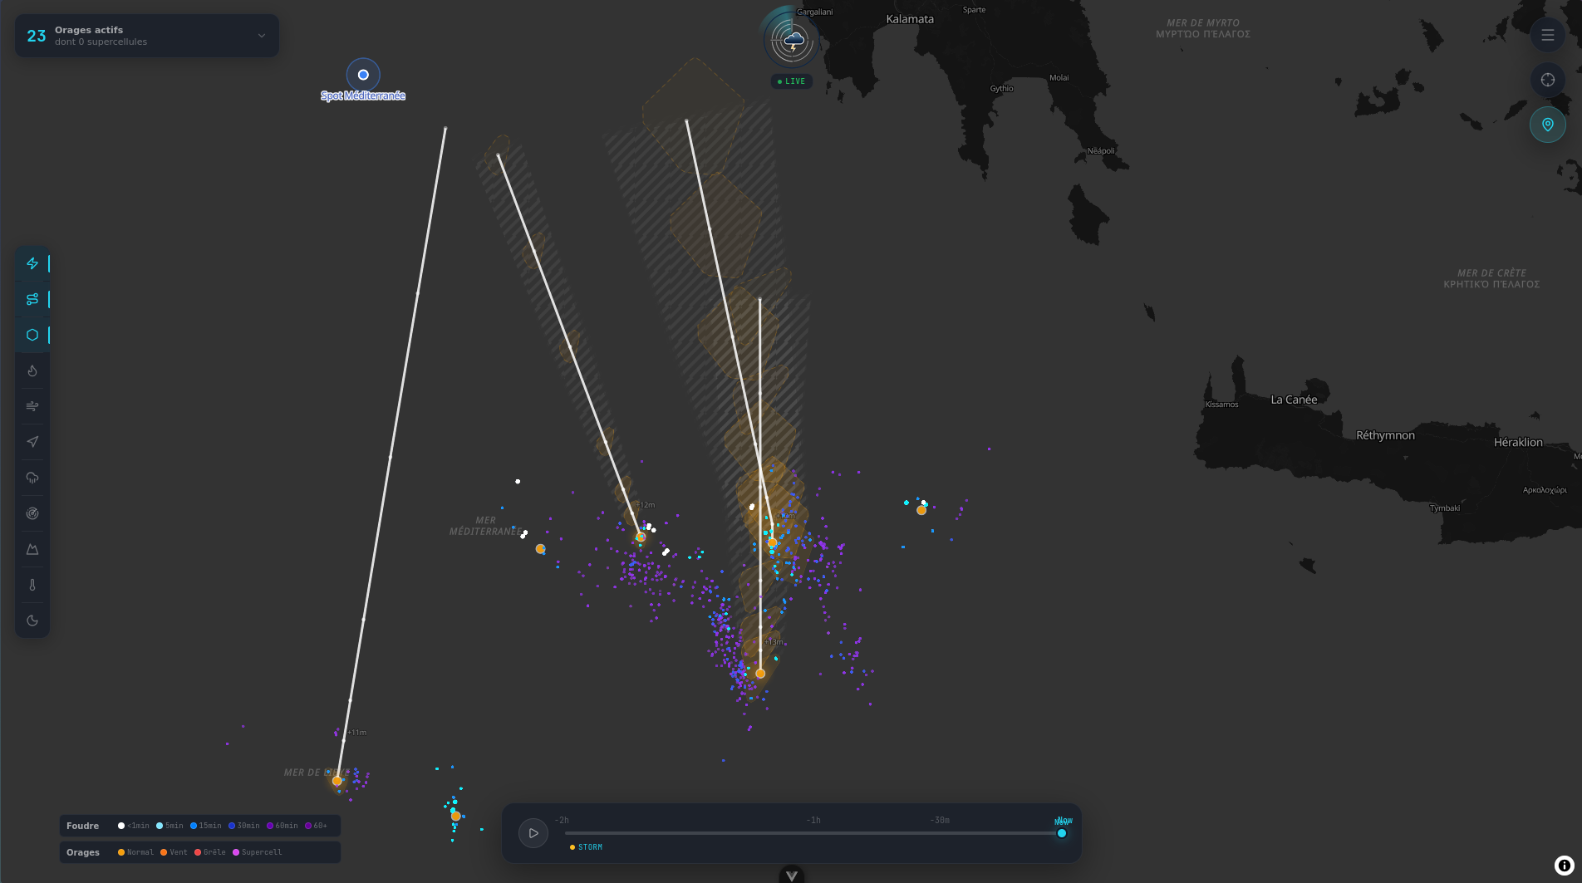This screenshot has width=1582, height=883.
Task: Toggle the heat layer flame icon
Action: pyautogui.click(x=32, y=370)
